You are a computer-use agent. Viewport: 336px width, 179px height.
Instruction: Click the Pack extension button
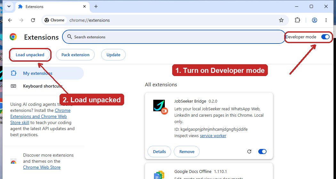(x=75, y=55)
